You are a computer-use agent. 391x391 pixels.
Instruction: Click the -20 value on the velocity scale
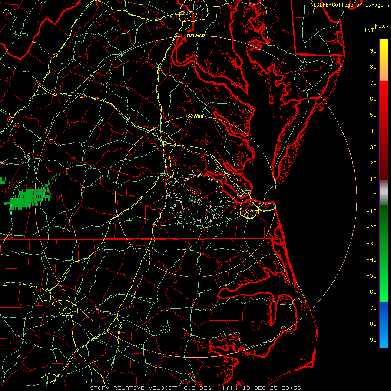tap(371, 228)
